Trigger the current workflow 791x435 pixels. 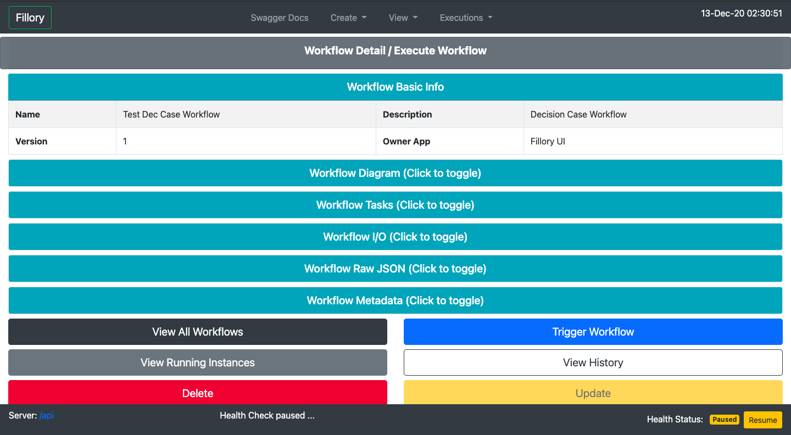593,332
